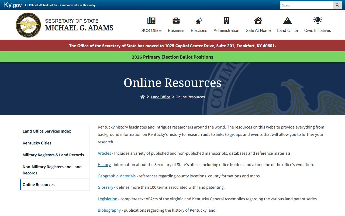Open the Ky.gov logo link
Viewport: 345px width, 216px height.
[x=13, y=5]
